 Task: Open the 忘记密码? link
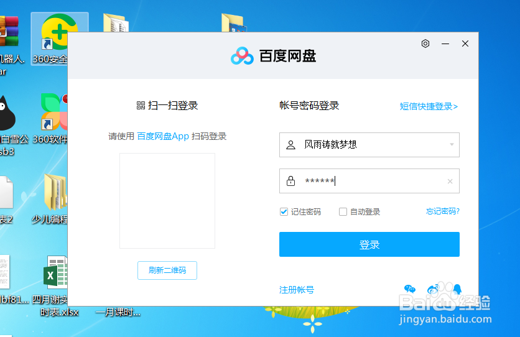[443, 211]
